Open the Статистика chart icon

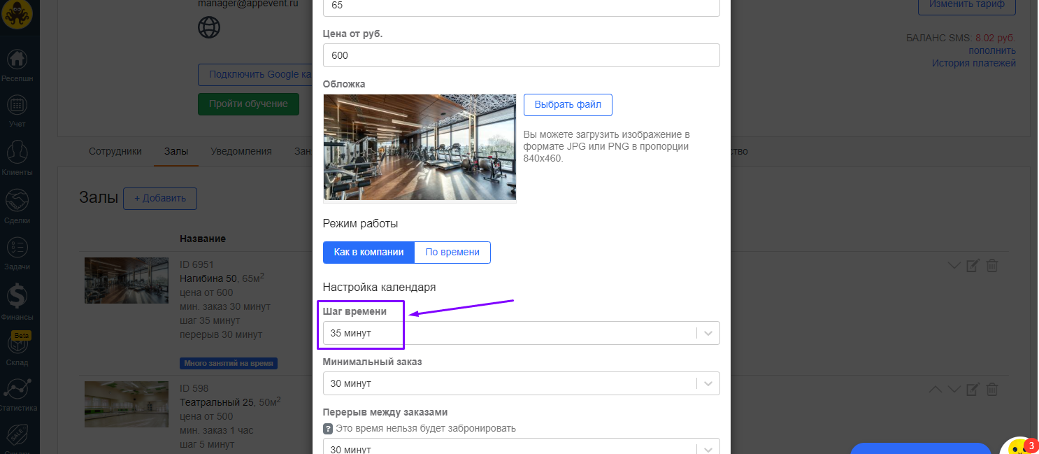click(x=17, y=390)
